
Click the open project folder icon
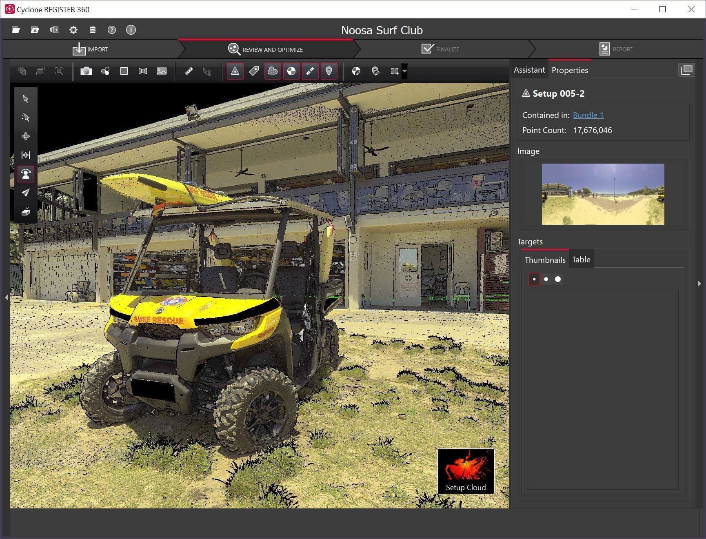pyautogui.click(x=16, y=30)
